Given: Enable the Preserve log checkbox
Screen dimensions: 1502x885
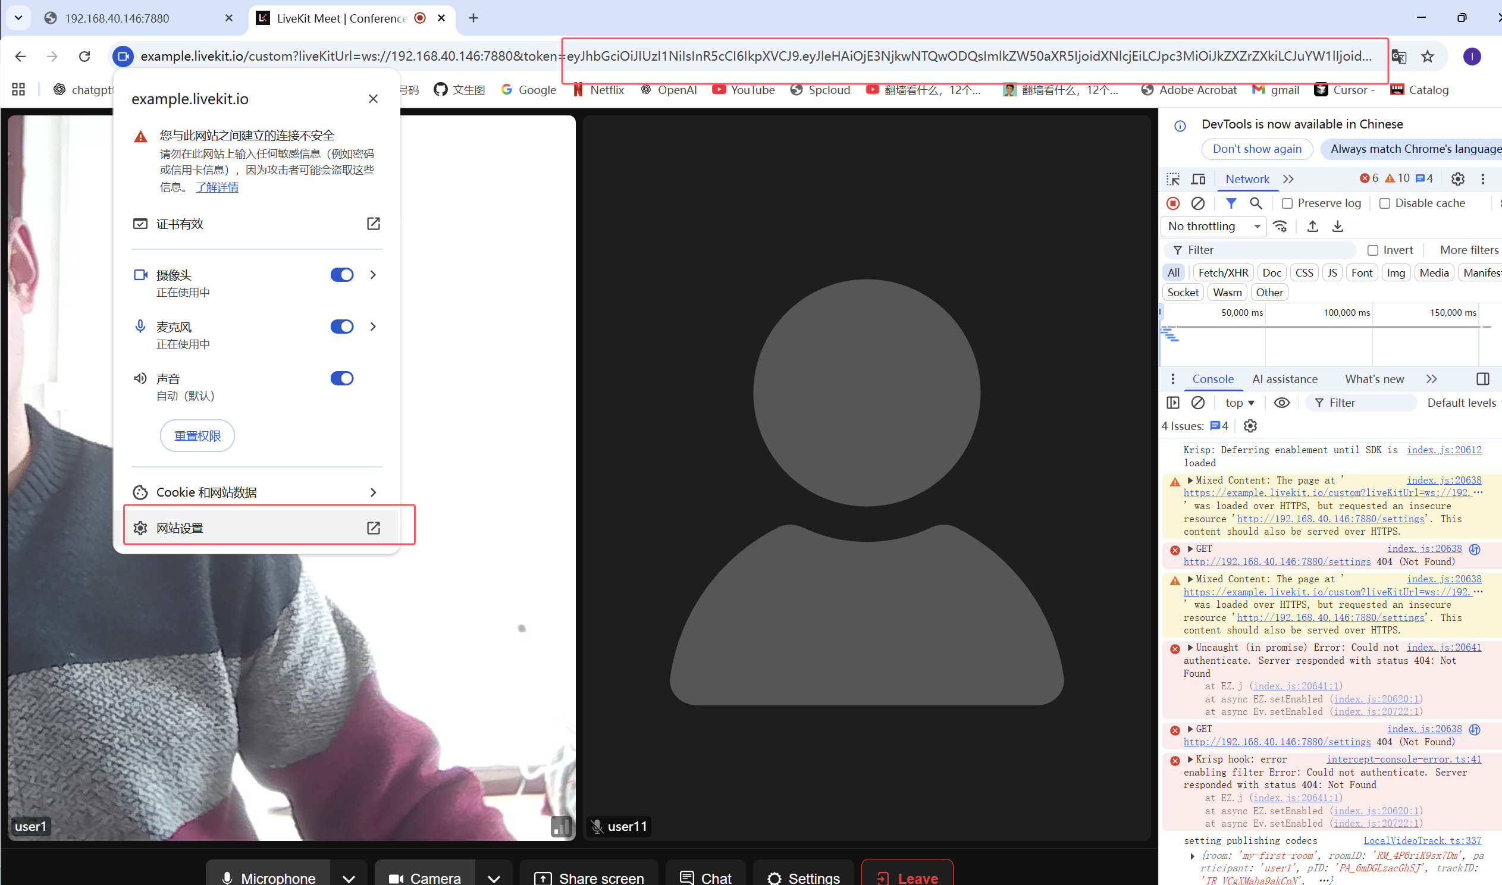Looking at the screenshot, I should coord(1287,203).
